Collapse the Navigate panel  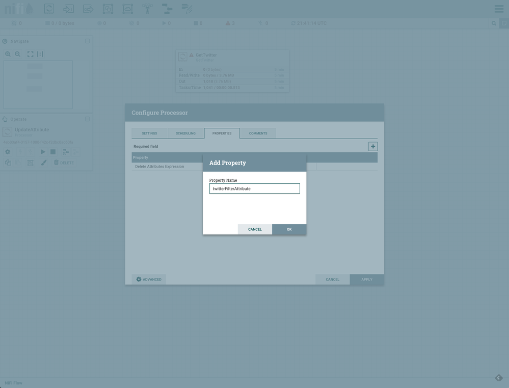[87, 41]
